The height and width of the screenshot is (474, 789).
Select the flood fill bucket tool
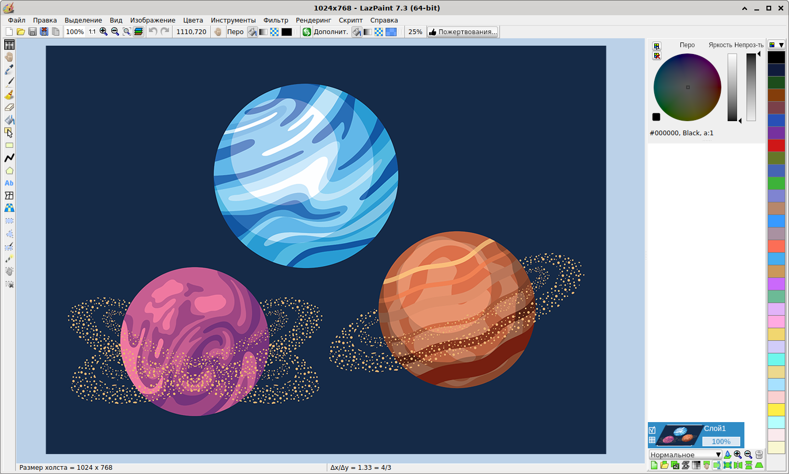coord(9,120)
